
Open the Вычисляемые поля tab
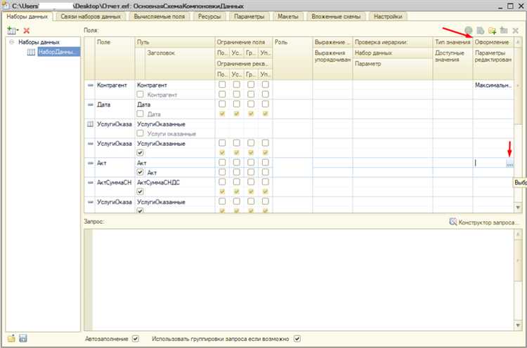[x=159, y=16]
